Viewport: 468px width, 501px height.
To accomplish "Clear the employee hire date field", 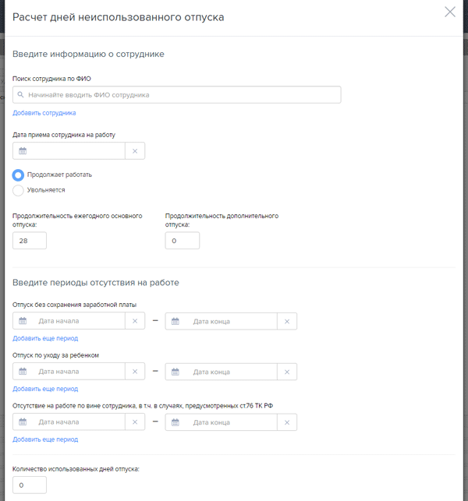I will 134,151.
